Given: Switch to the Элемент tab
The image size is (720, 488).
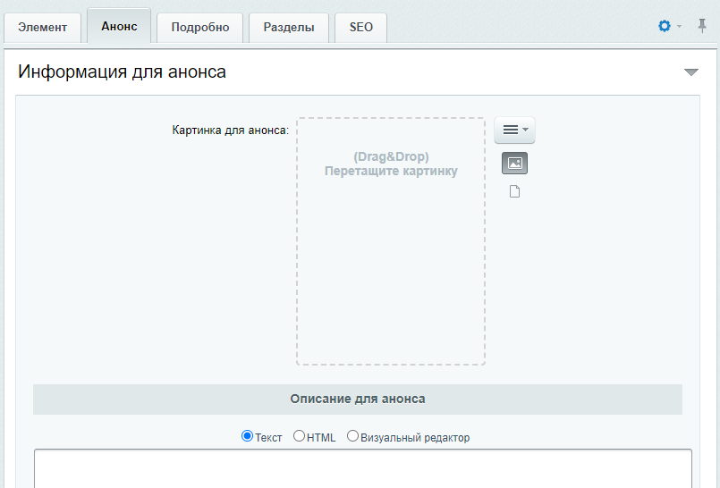Looking at the screenshot, I should click(43, 28).
